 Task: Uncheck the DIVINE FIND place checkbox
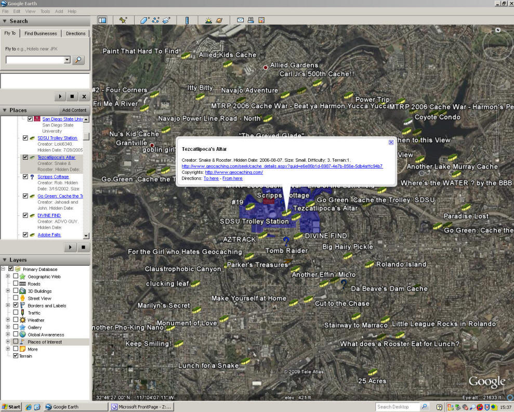(x=25, y=215)
